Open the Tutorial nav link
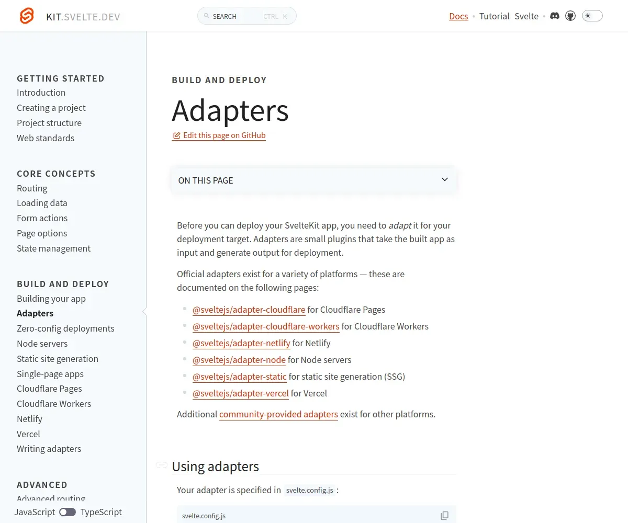 494,16
